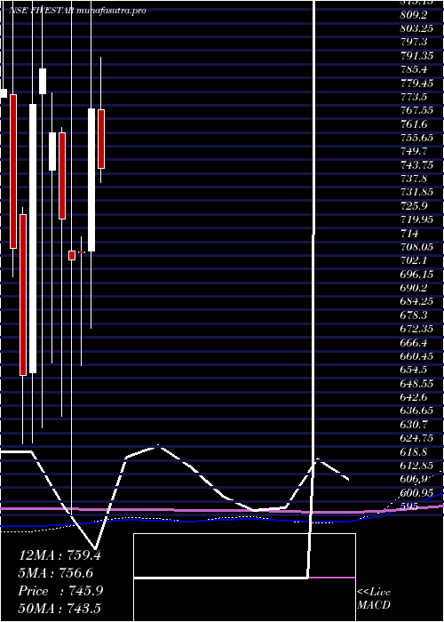Click the small red candle body near 708
The height and width of the screenshot is (622, 444).
tap(72, 255)
